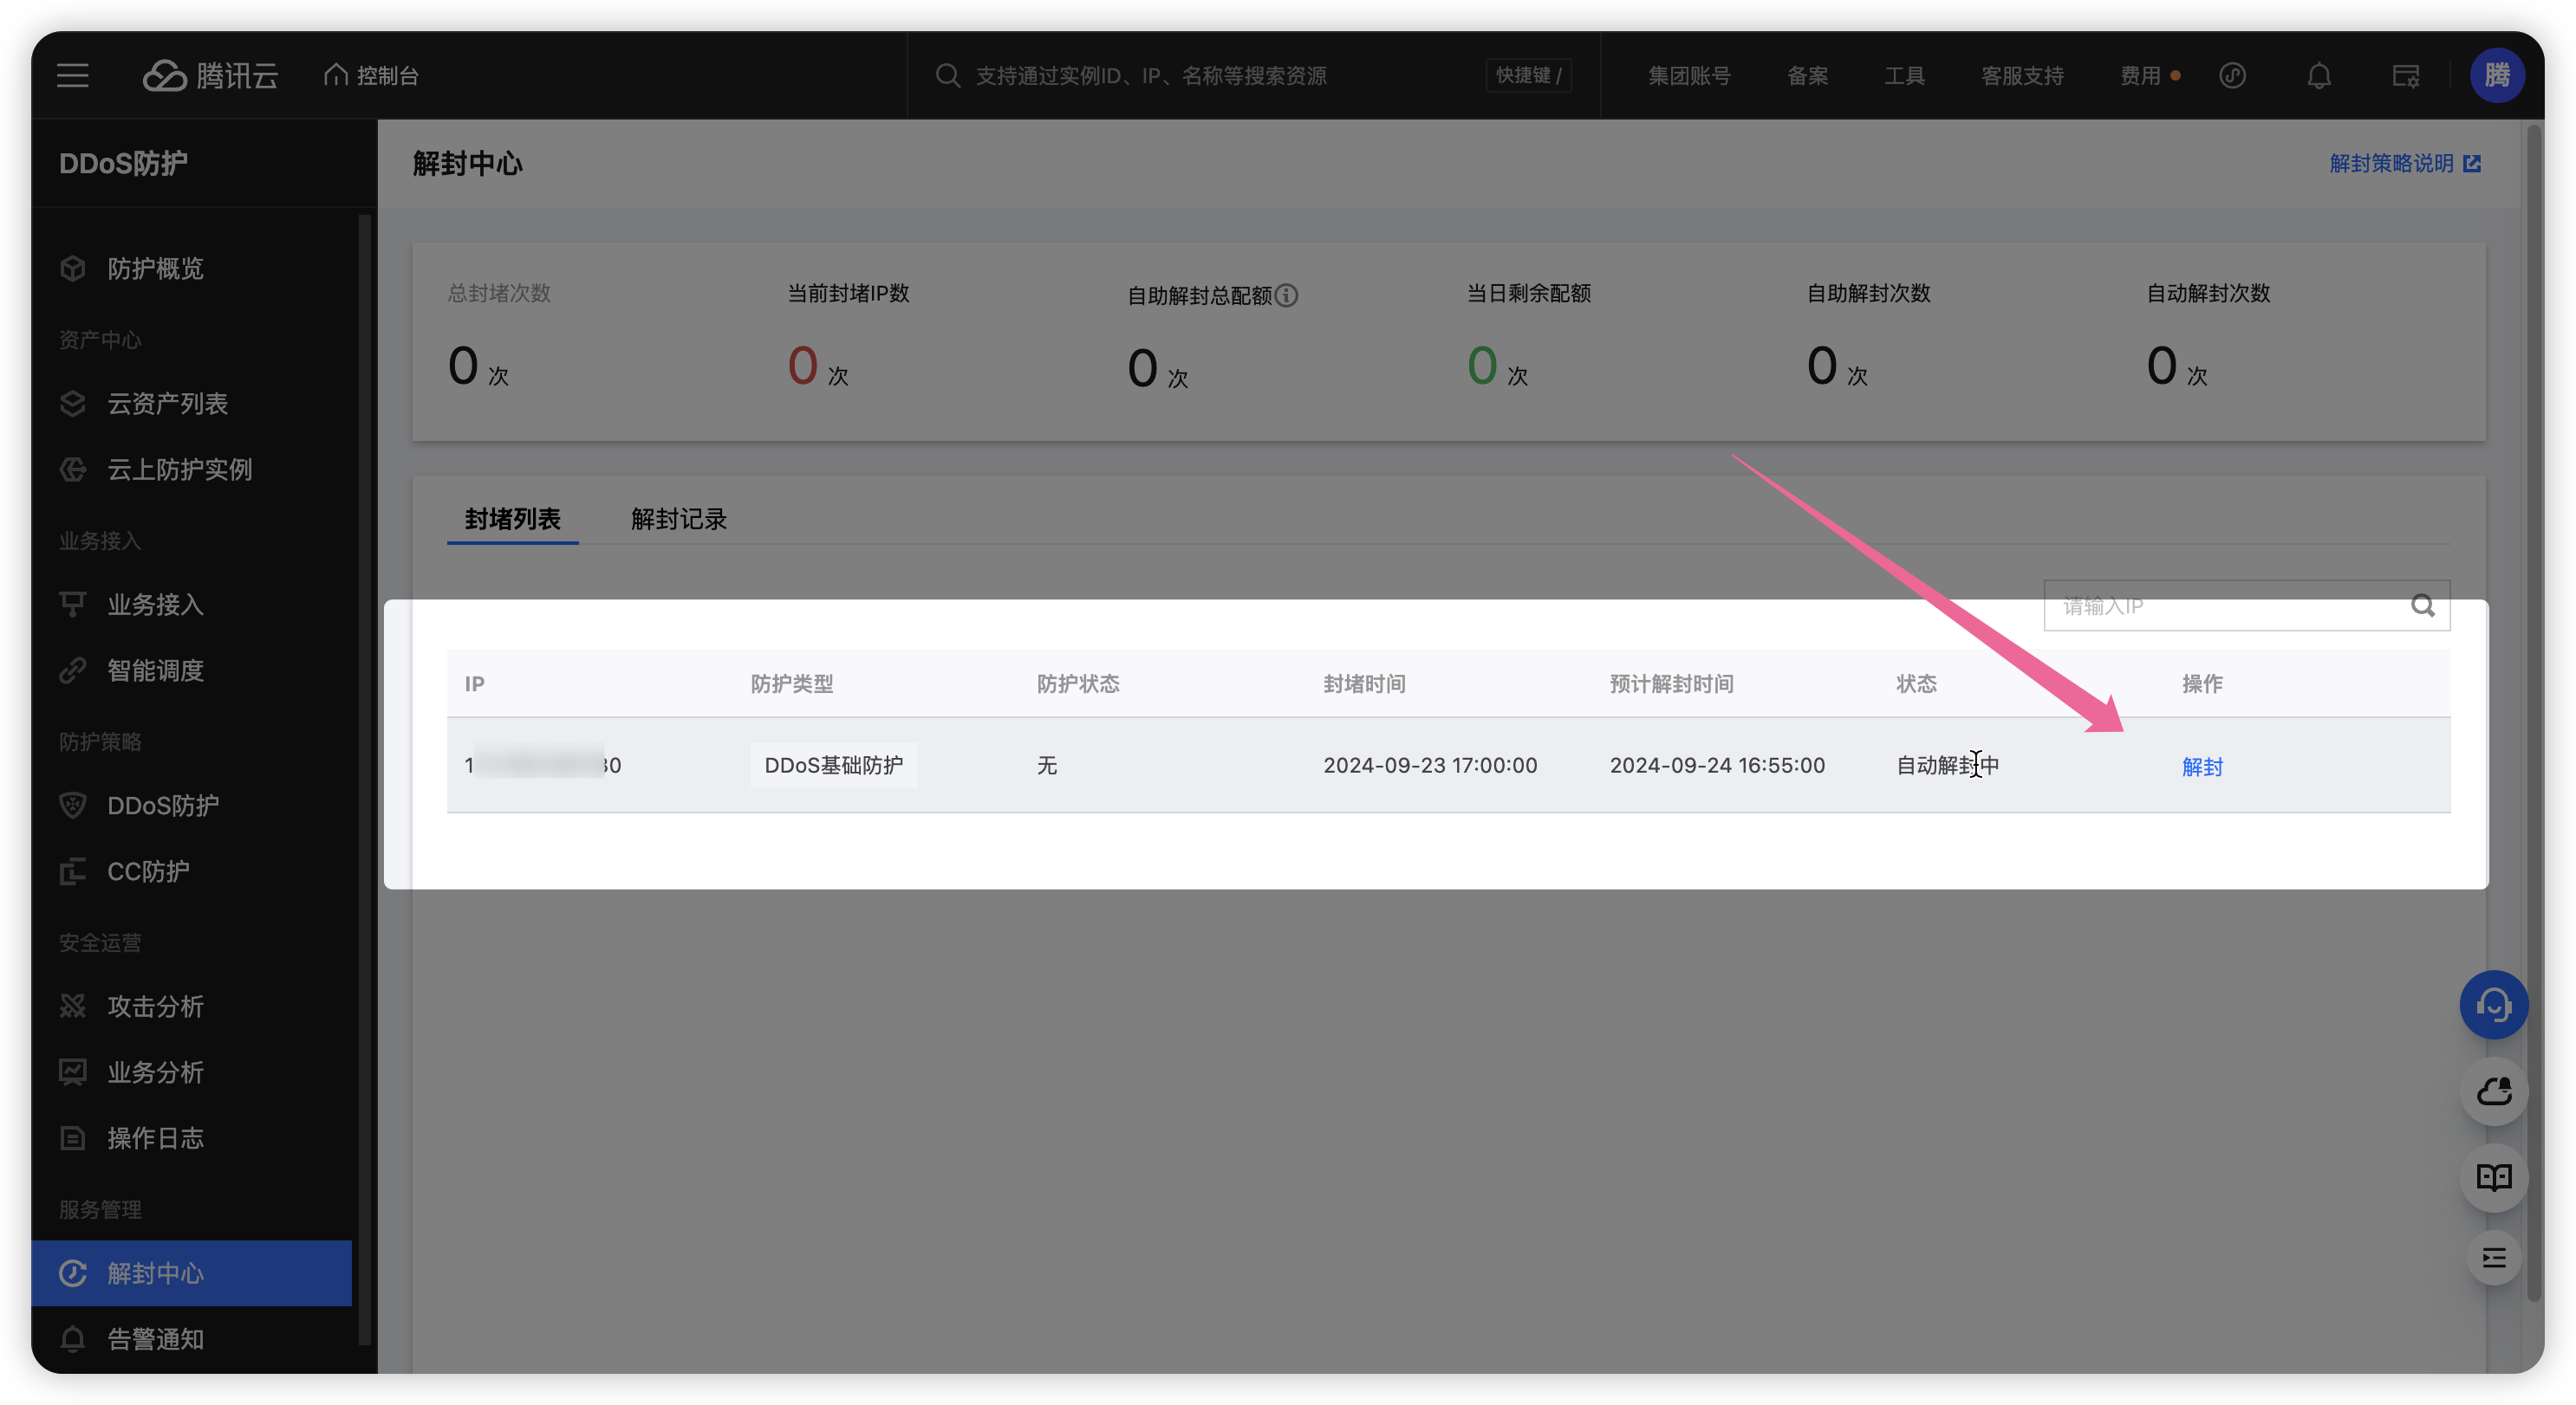Click the info icon beside 自助解封总配额

[1287, 295]
